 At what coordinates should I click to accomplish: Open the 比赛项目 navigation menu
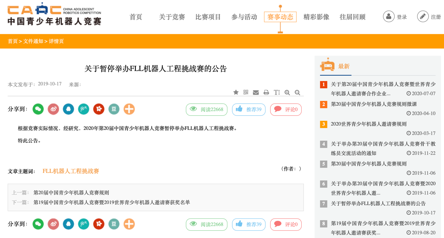208,17
